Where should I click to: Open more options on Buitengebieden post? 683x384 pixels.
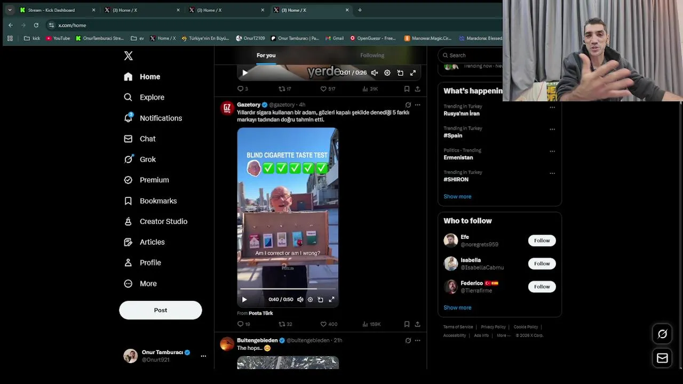coord(417,340)
